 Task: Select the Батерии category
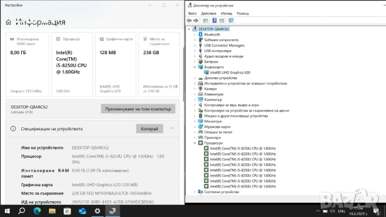211,61
